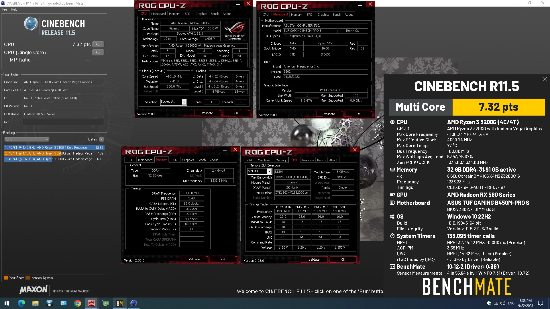
Task: Expand ranking Details arrow button
Action: (102, 139)
